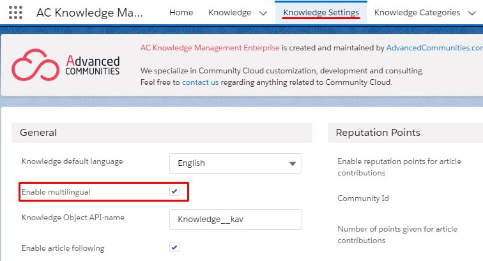Screen dimensions: 483x261
Task: Click the Reputation Points section header
Action: [x=405, y=133]
